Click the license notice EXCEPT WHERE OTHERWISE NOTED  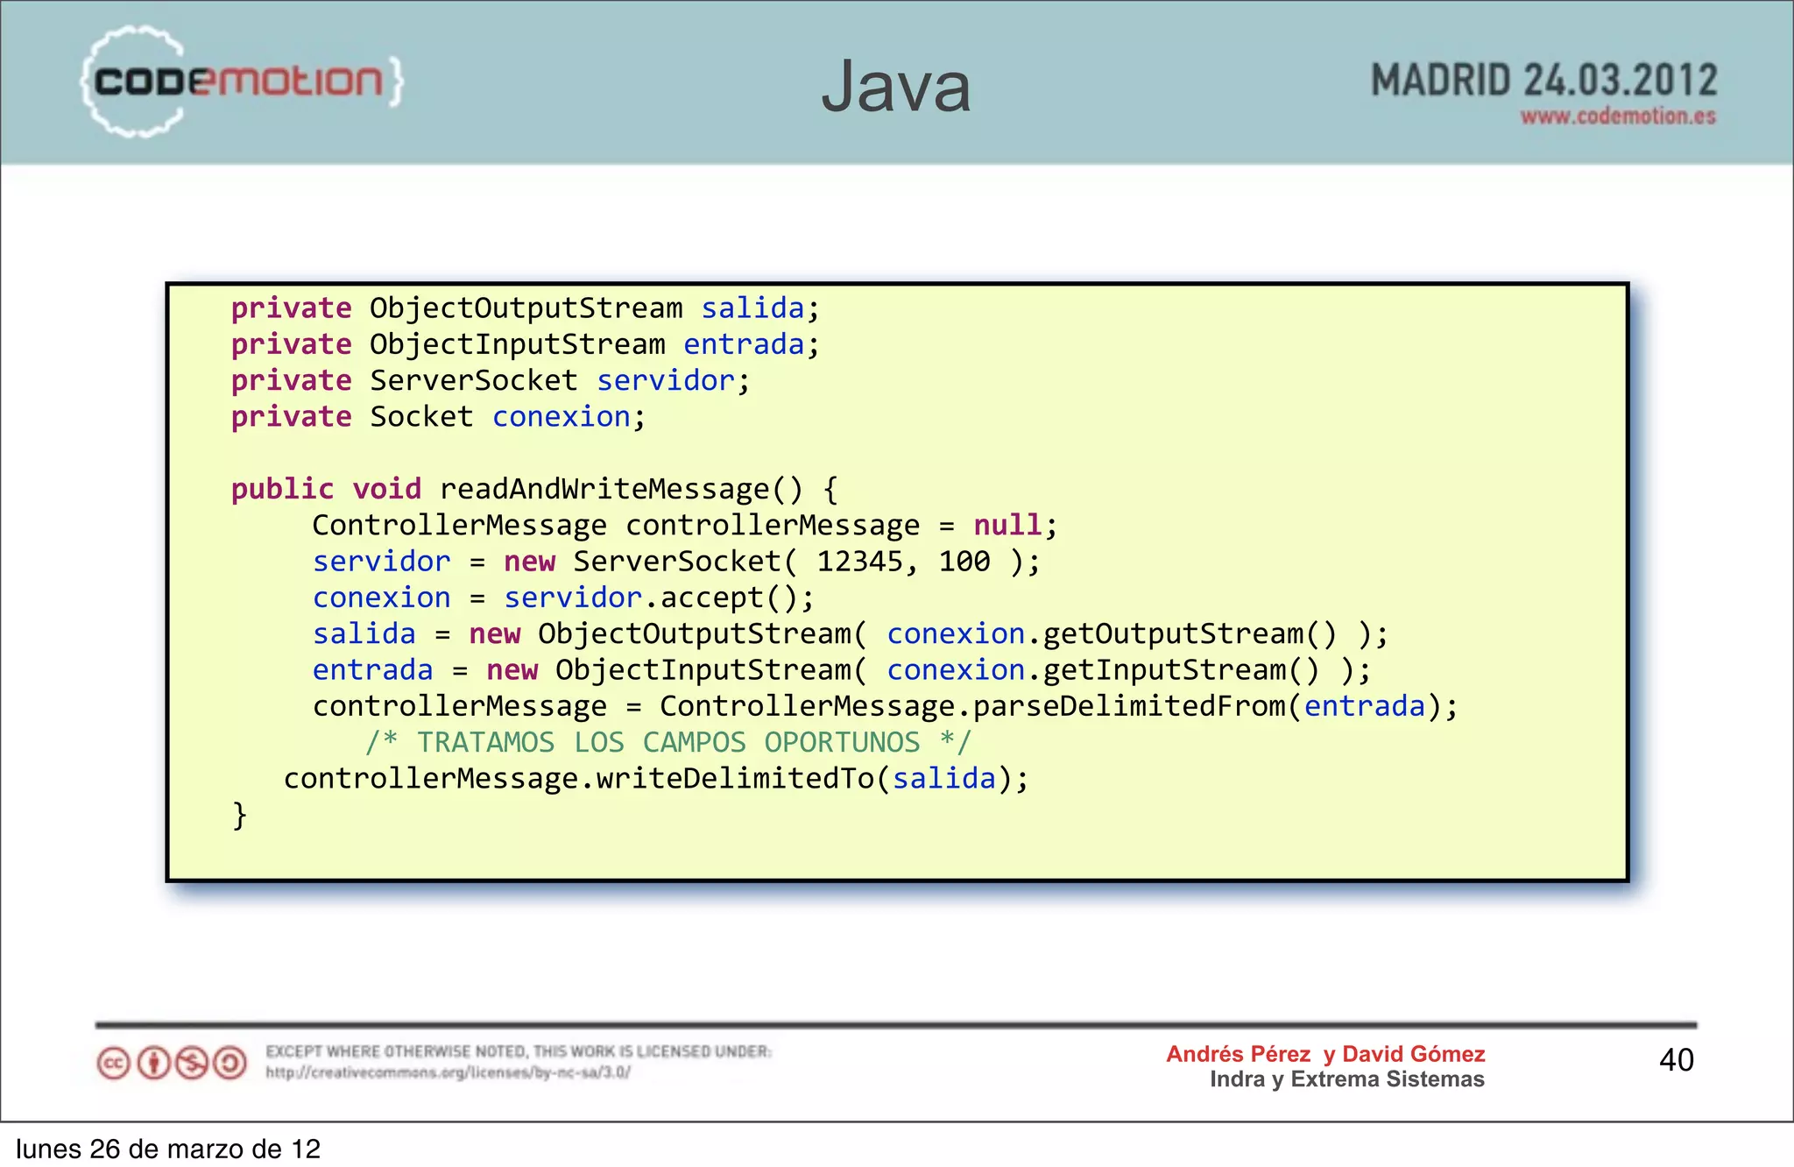point(519,1051)
